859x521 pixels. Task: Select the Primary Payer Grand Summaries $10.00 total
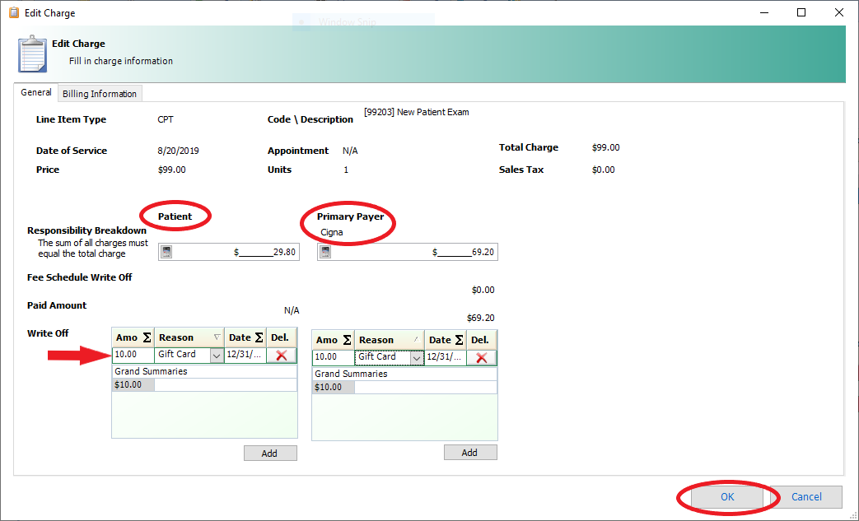[333, 387]
